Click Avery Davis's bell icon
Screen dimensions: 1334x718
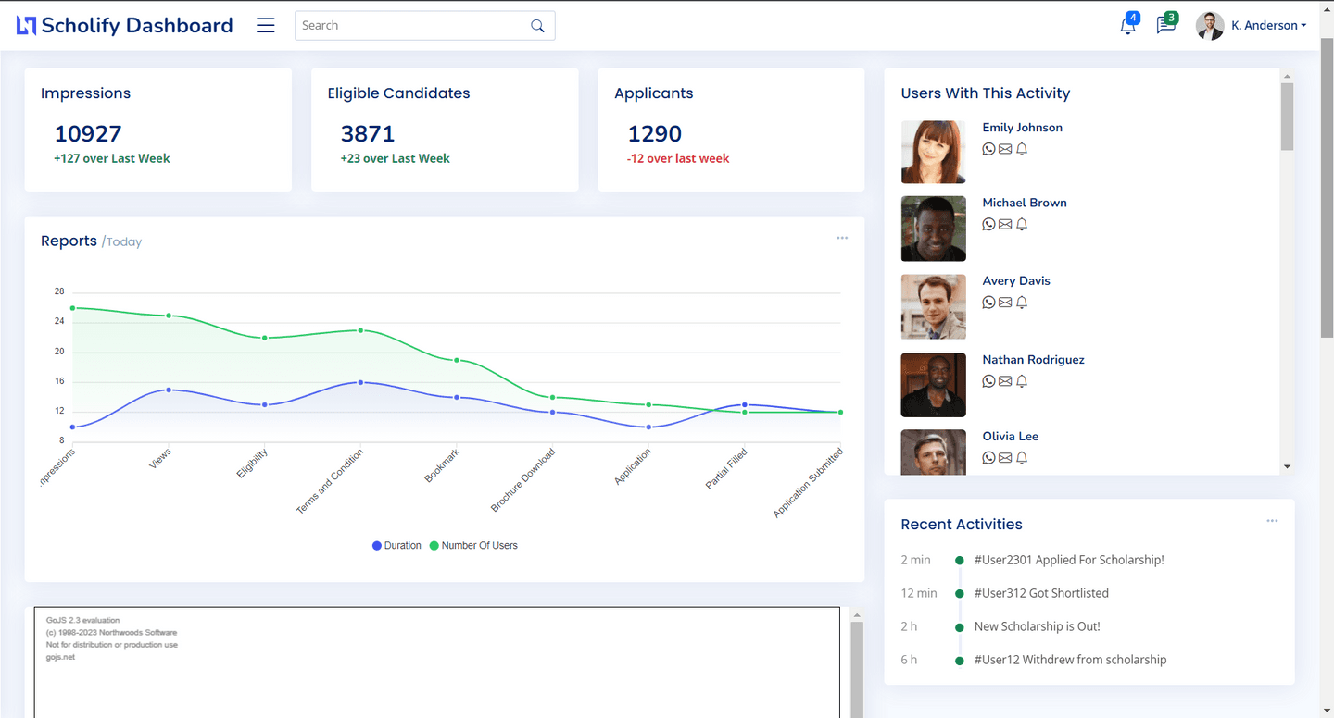(1022, 303)
